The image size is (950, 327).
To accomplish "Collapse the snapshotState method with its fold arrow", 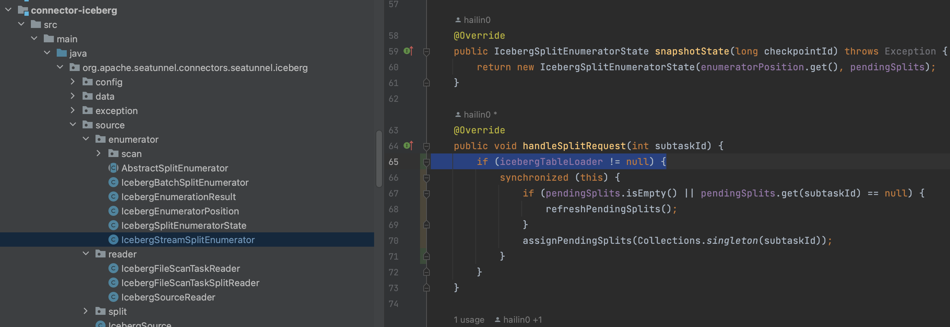I will pos(426,51).
